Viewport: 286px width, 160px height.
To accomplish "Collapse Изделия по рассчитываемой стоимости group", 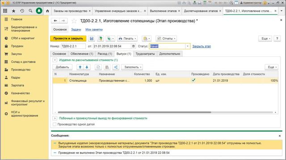I will click(55, 60).
